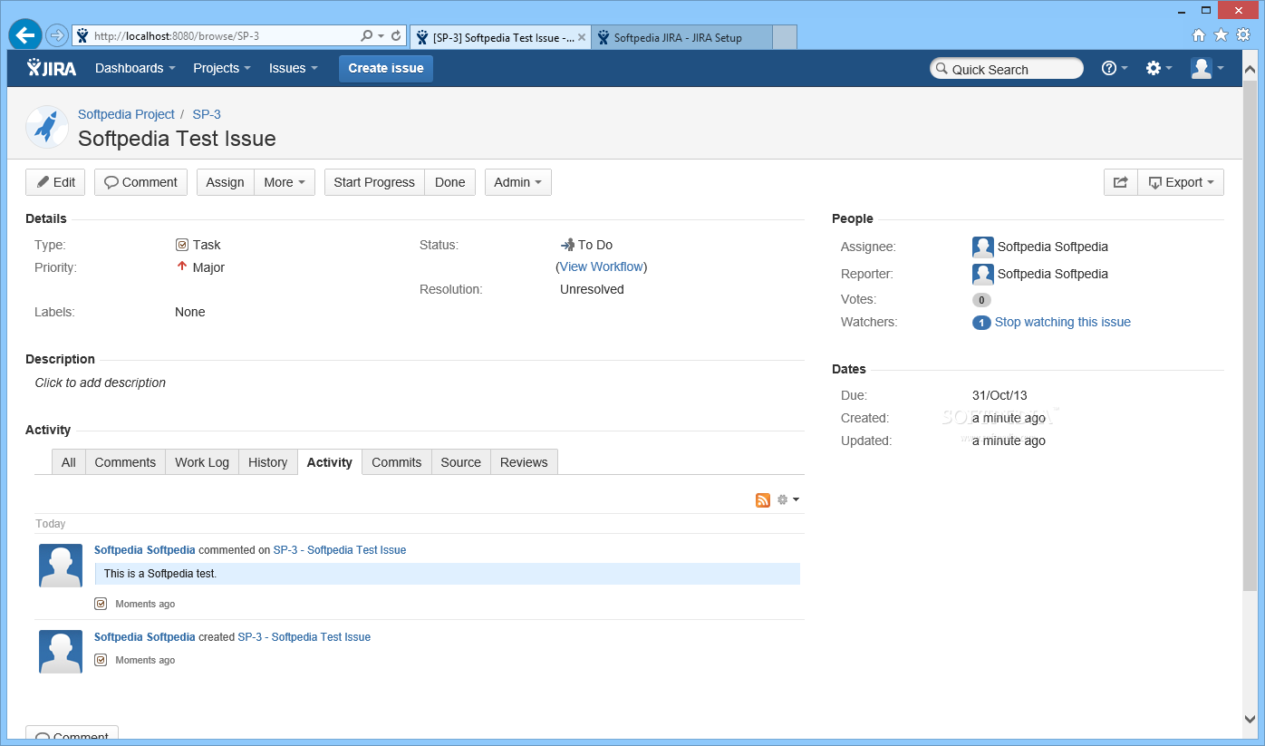Open browser tools gear icon
Viewport: 1265px width, 746px height.
pos(1243,35)
